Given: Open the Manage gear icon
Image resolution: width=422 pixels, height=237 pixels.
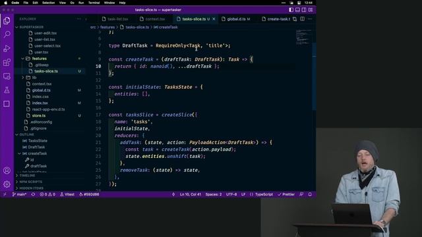Looking at the screenshot, I should [x=7, y=184].
